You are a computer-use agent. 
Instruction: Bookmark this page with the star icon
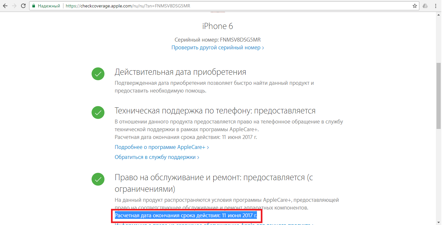click(x=415, y=6)
